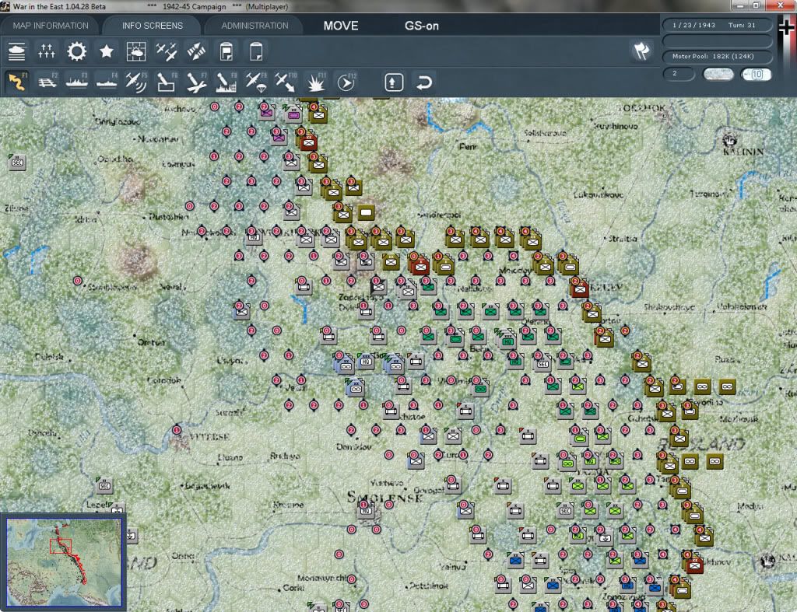Open the commander's report clipboard icon
Screen dimensions: 797x612
[226, 51]
